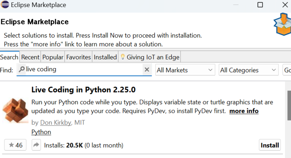
Task: Clear the Find search field with X
Action: coord(147,70)
